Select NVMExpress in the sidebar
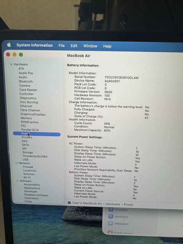The width and height of the screenshot is (183, 244). 30,122
